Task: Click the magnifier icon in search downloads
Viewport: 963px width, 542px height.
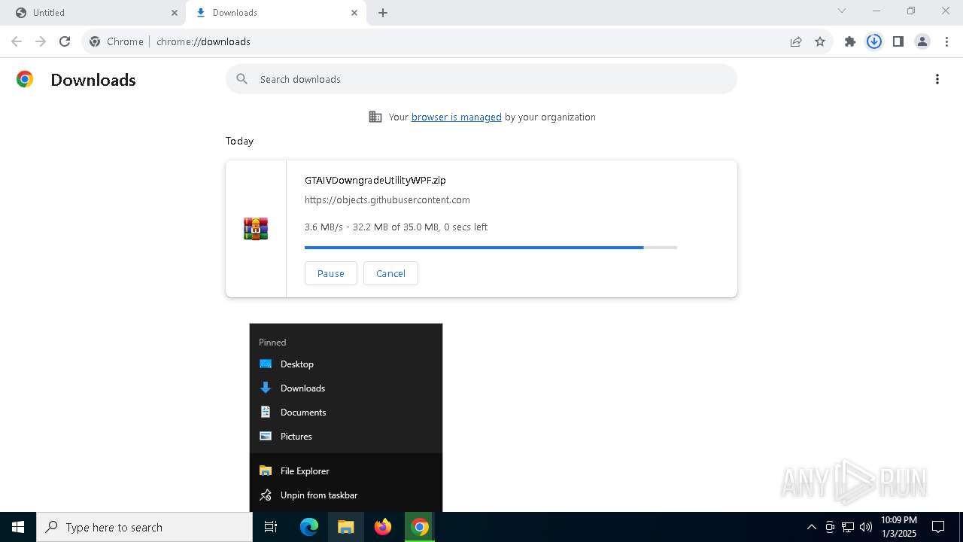Action: coord(242,79)
